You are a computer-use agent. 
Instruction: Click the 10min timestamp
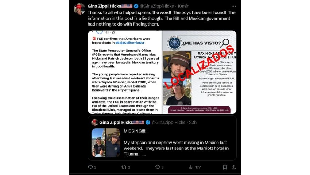(x=183, y=6)
